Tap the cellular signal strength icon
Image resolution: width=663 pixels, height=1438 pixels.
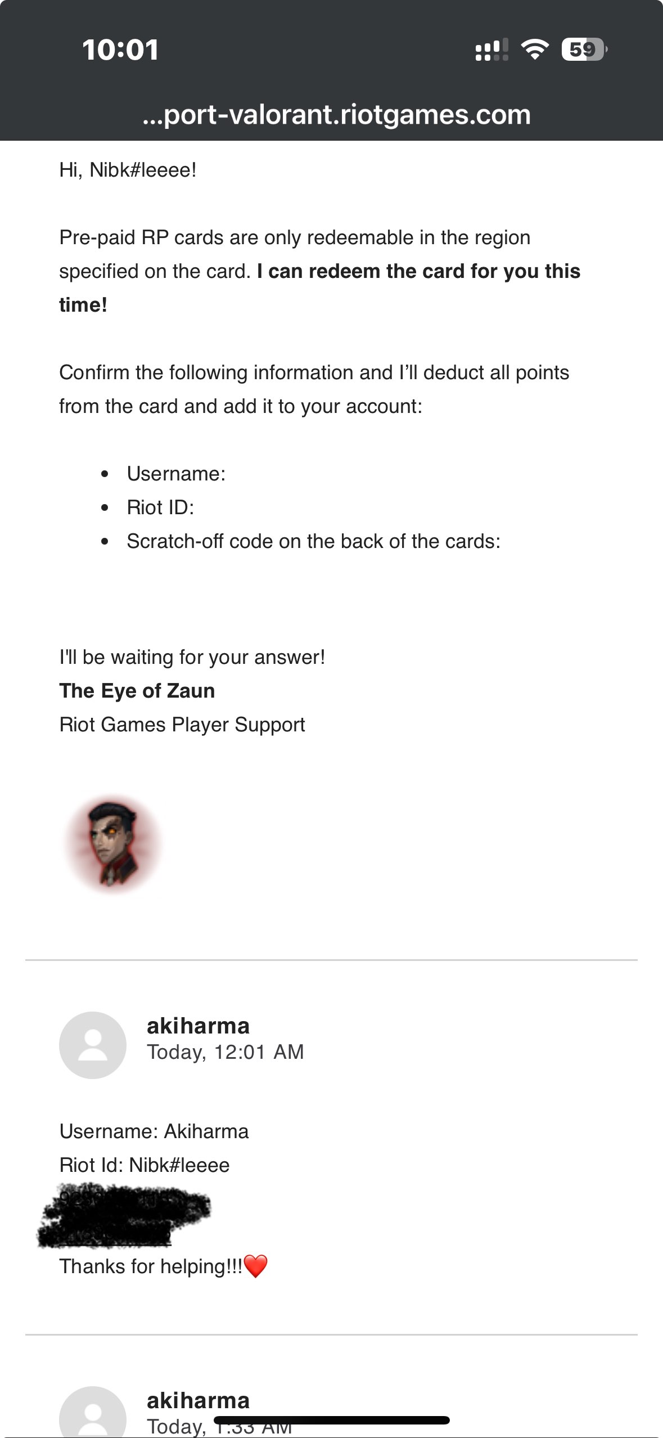tap(491, 50)
